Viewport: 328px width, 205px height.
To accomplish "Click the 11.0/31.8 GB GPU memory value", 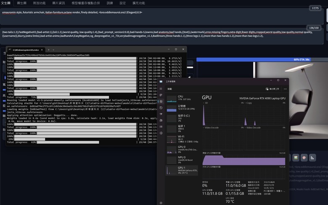I will click(x=212, y=194).
